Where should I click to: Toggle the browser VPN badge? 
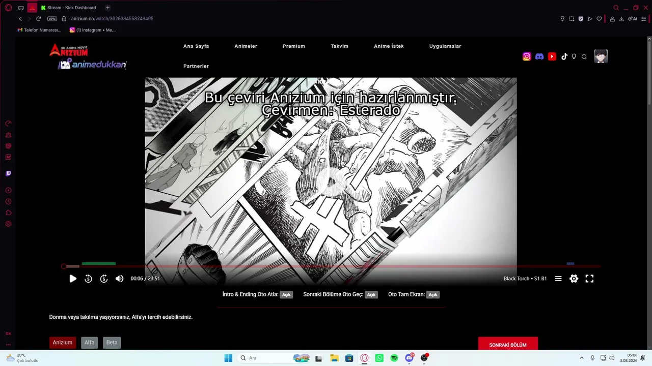pyautogui.click(x=52, y=19)
